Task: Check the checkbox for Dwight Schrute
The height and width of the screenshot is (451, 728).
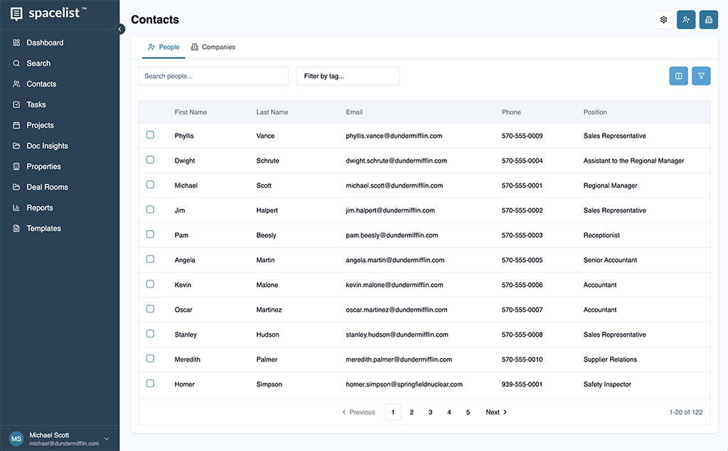Action: (x=150, y=159)
